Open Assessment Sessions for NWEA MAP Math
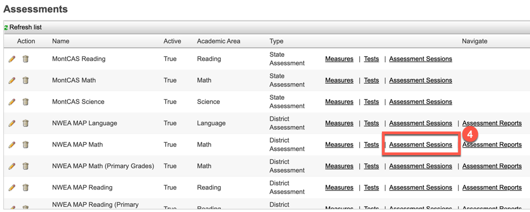Image resolution: width=530 pixels, height=212 pixels. [421, 144]
